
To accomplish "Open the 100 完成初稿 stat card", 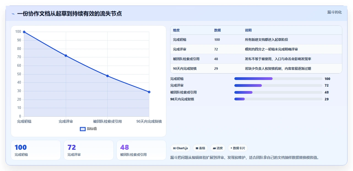I will pyautogui.click(x=36, y=150).
